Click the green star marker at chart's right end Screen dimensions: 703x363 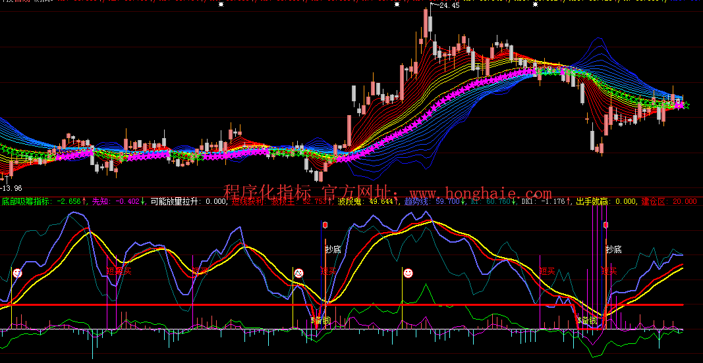(x=686, y=105)
